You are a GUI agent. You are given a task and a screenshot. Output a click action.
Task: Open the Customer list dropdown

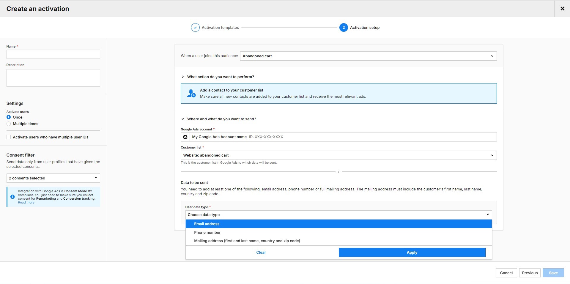(338, 155)
